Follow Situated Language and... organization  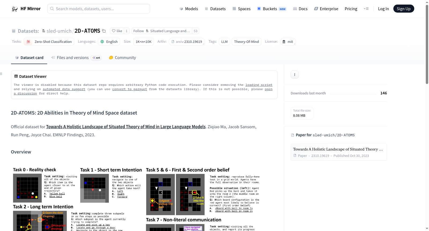click(x=162, y=31)
